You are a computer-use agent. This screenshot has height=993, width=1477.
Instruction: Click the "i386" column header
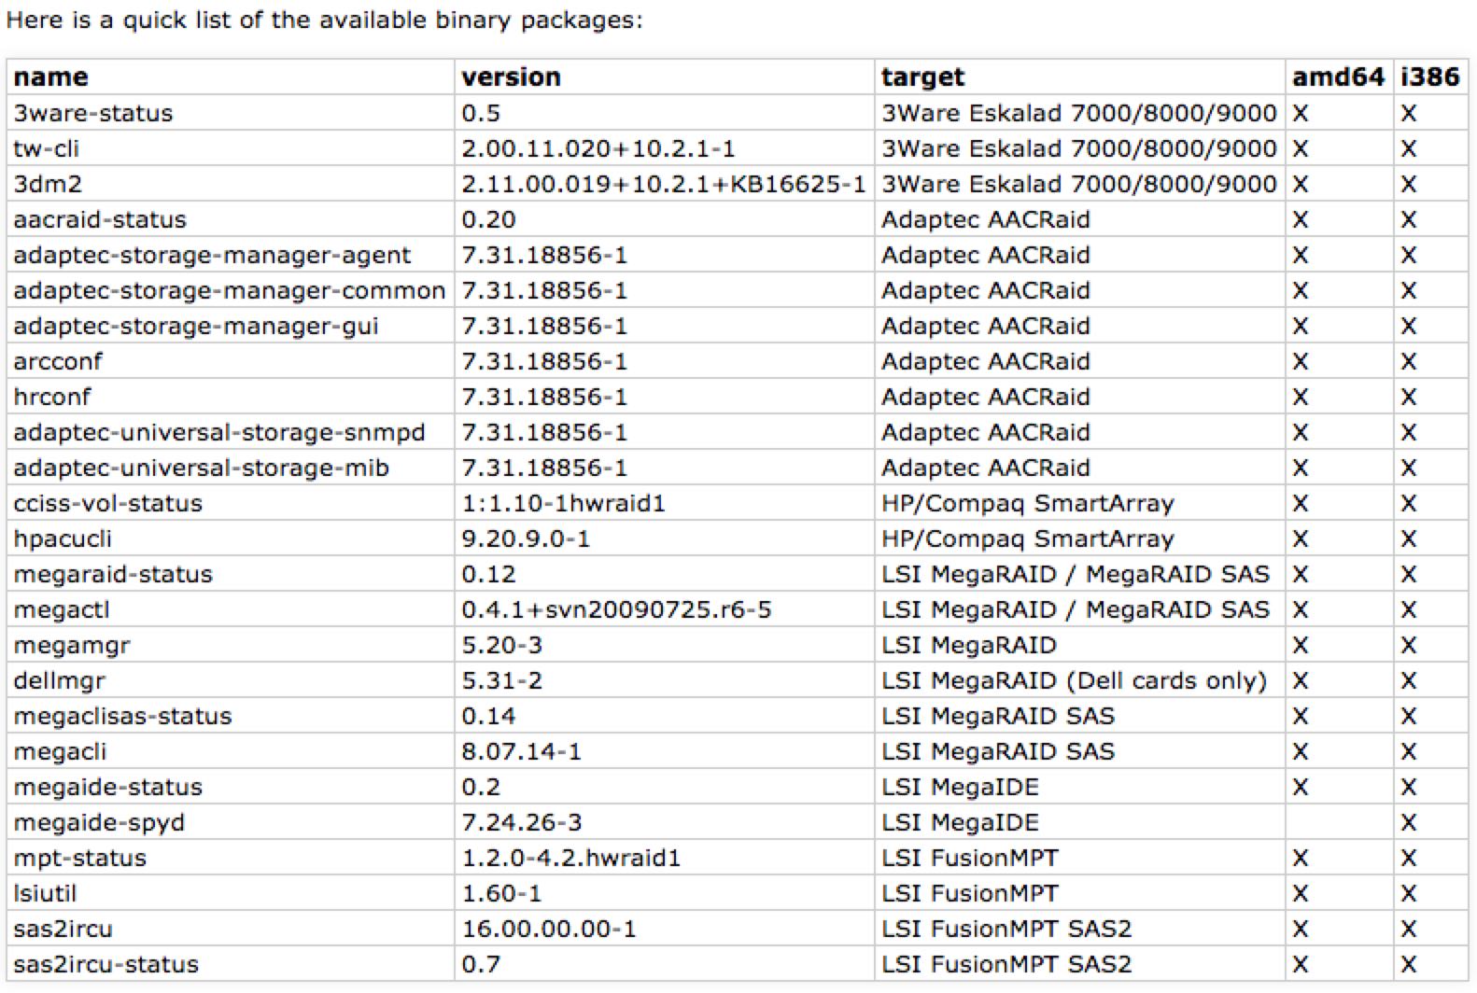pos(1429,77)
